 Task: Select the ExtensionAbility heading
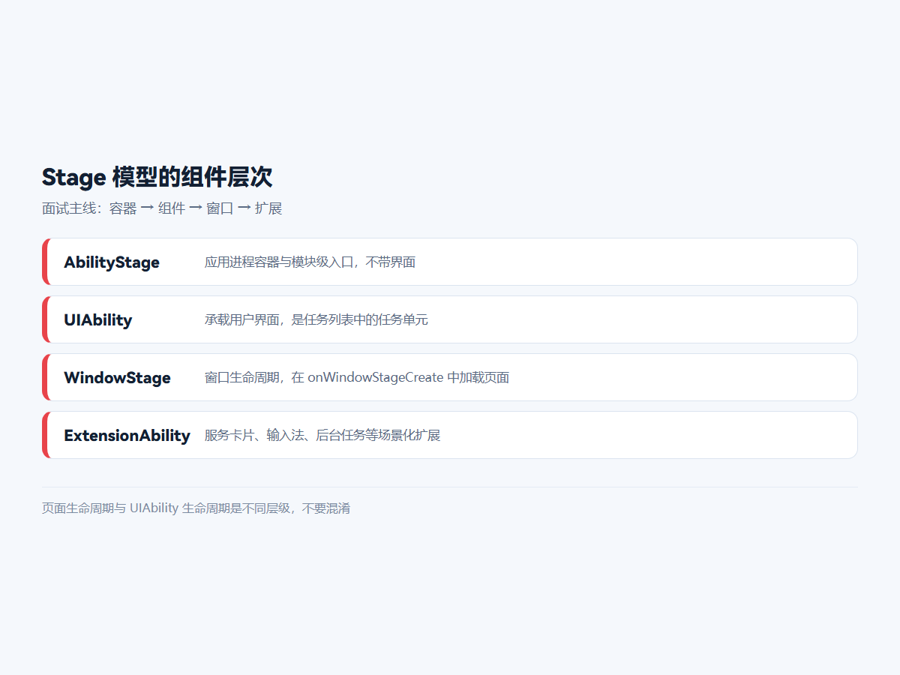click(127, 436)
